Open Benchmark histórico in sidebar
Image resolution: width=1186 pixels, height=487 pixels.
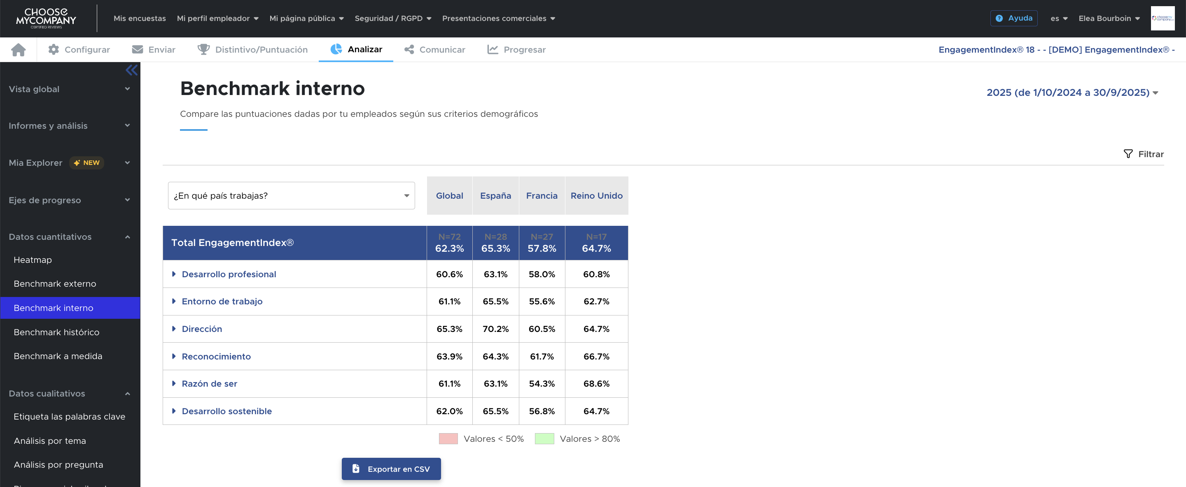pos(56,332)
